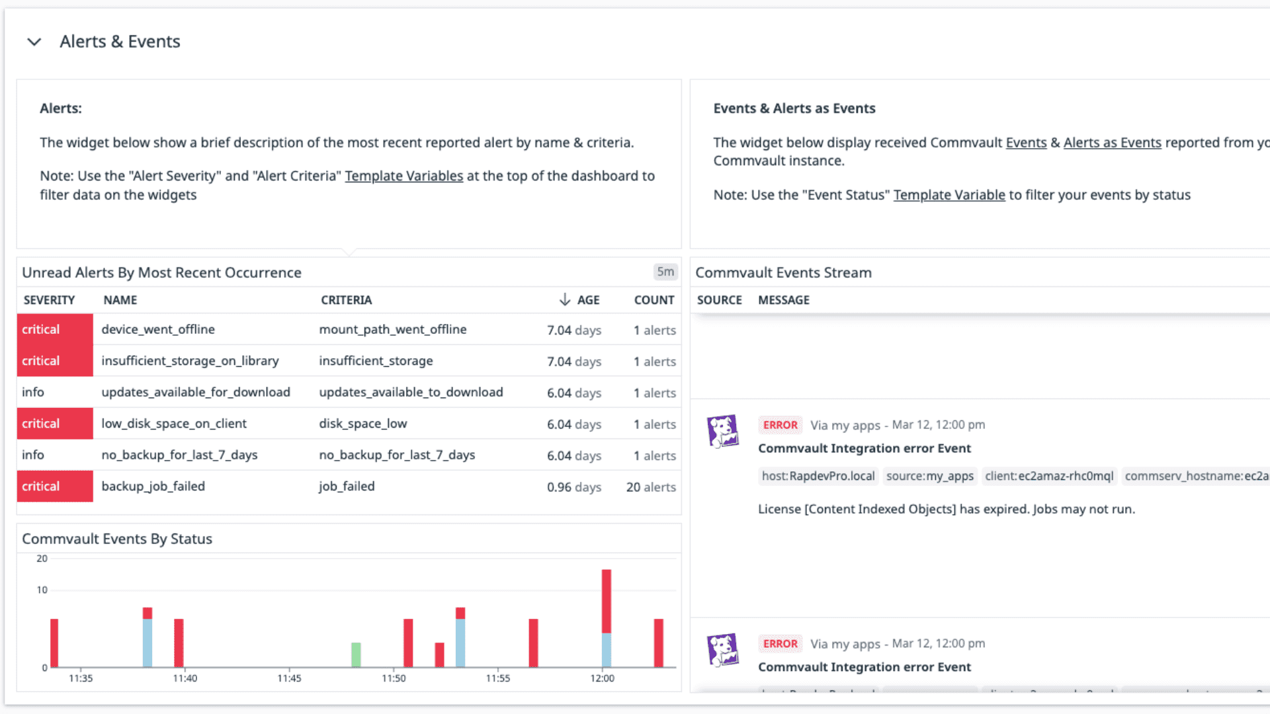Select the critical cell for insufficient_storage_on_library
The image size is (1270, 714).
click(x=55, y=361)
